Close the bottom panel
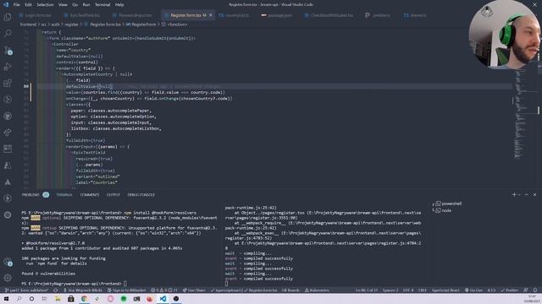Screen dimensions: 542x304 pos(534,195)
